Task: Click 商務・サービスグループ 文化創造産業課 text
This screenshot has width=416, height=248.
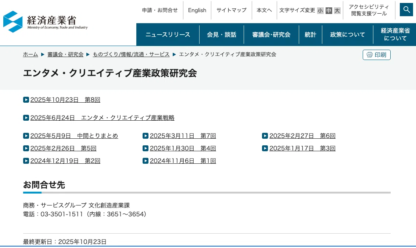Action: pyautogui.click(x=76, y=205)
